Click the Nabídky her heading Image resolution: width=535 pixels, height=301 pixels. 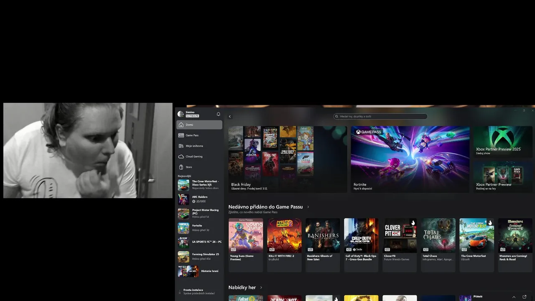pos(242,288)
